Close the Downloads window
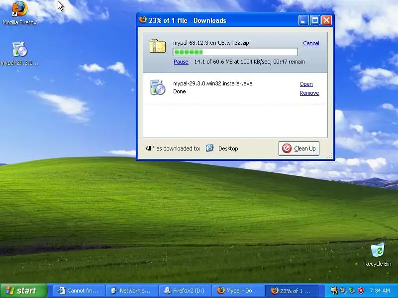This screenshot has width=398, height=298. click(x=326, y=20)
